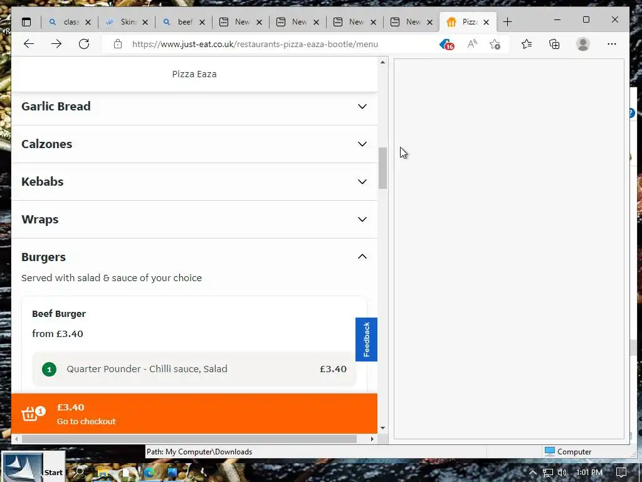Open taskbar search magnifier
The image size is (642, 482).
pyautogui.click(x=79, y=472)
